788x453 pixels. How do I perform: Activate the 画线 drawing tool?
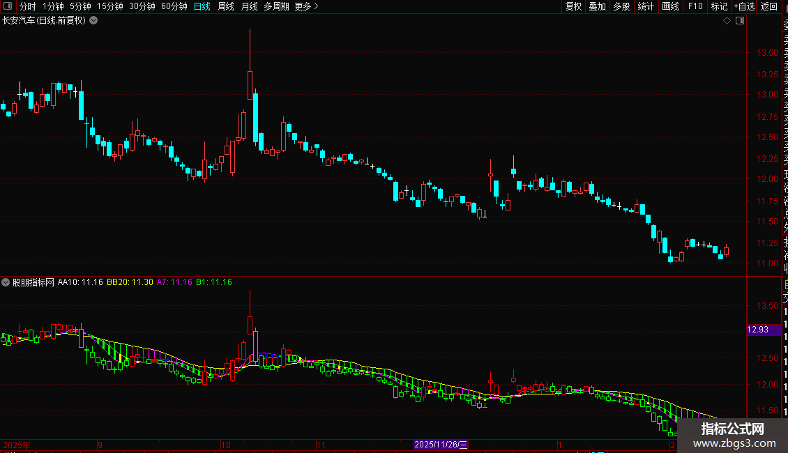tap(670, 6)
